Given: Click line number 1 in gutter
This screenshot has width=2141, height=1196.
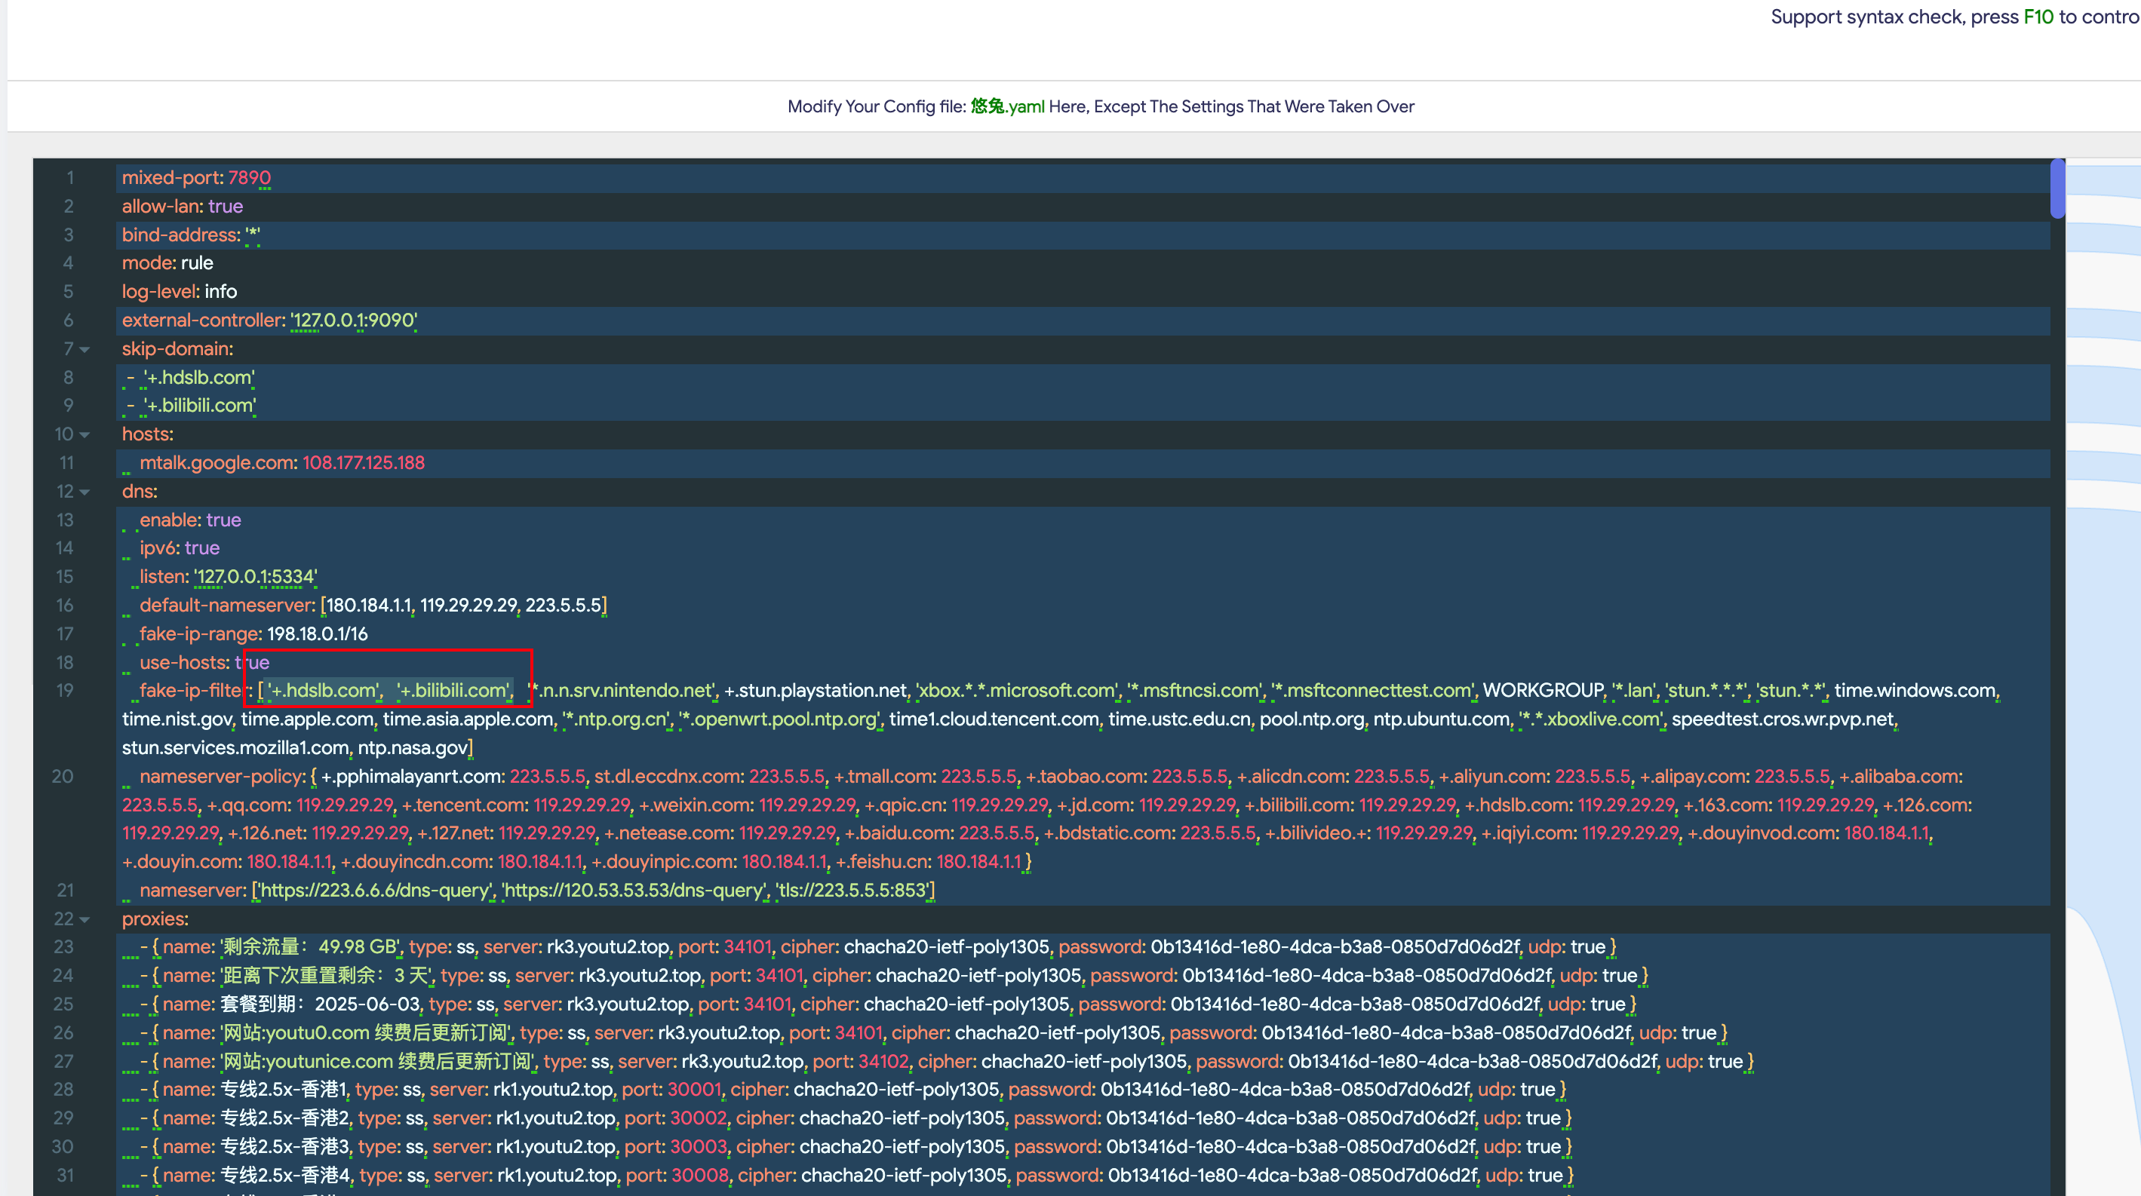Looking at the screenshot, I should click(70, 178).
